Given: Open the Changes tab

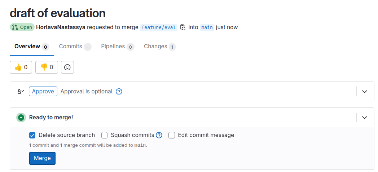Looking at the screenshot, I should pyautogui.click(x=155, y=47).
